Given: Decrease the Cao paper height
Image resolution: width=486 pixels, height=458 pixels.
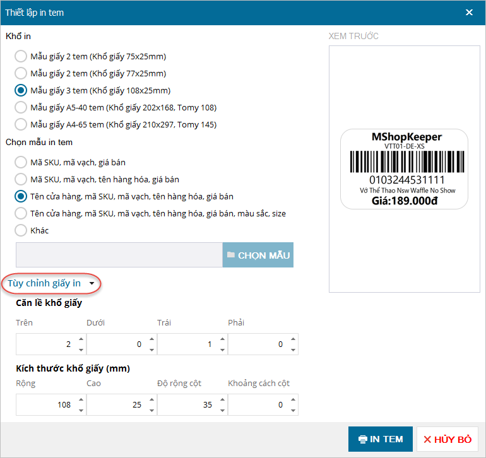Looking at the screenshot, I should (151, 409).
